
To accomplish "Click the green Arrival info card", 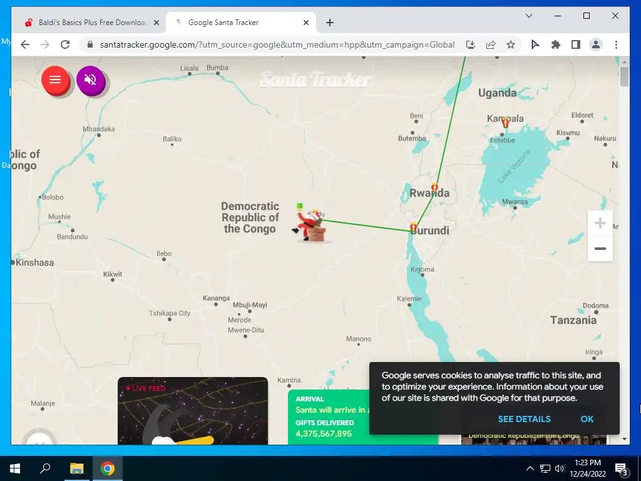I will click(x=329, y=416).
